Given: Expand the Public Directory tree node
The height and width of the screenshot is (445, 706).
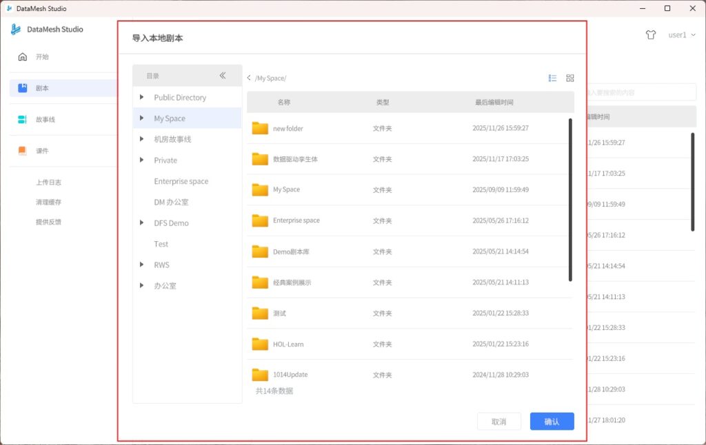Looking at the screenshot, I should (x=142, y=97).
